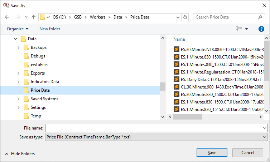Refresh the Price Data folder view
This screenshot has width=270, height=162.
pyautogui.click(x=185, y=17)
